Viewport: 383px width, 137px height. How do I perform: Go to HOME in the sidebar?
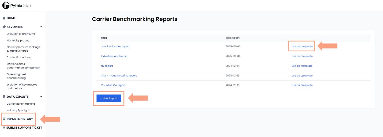coord(11,18)
